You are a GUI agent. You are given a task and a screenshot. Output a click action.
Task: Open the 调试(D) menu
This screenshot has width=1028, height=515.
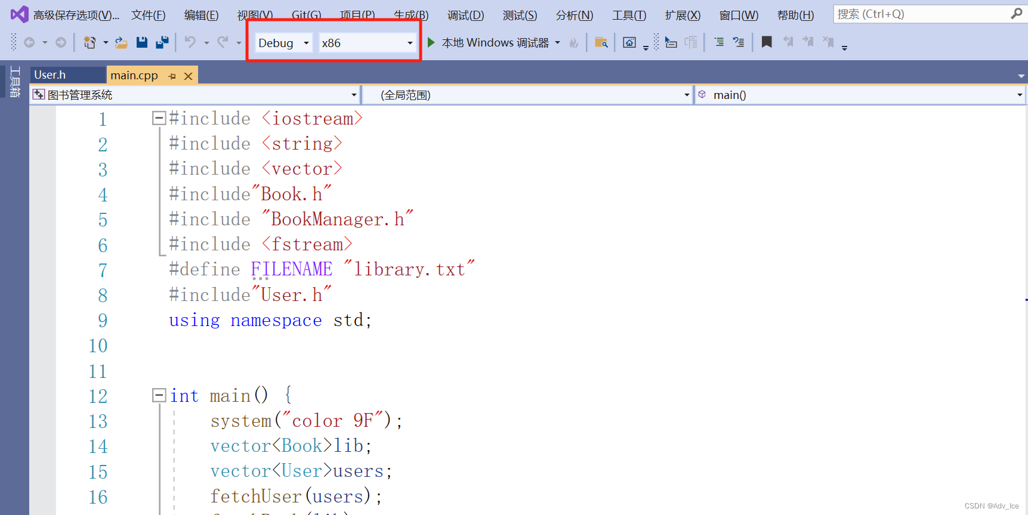(465, 15)
